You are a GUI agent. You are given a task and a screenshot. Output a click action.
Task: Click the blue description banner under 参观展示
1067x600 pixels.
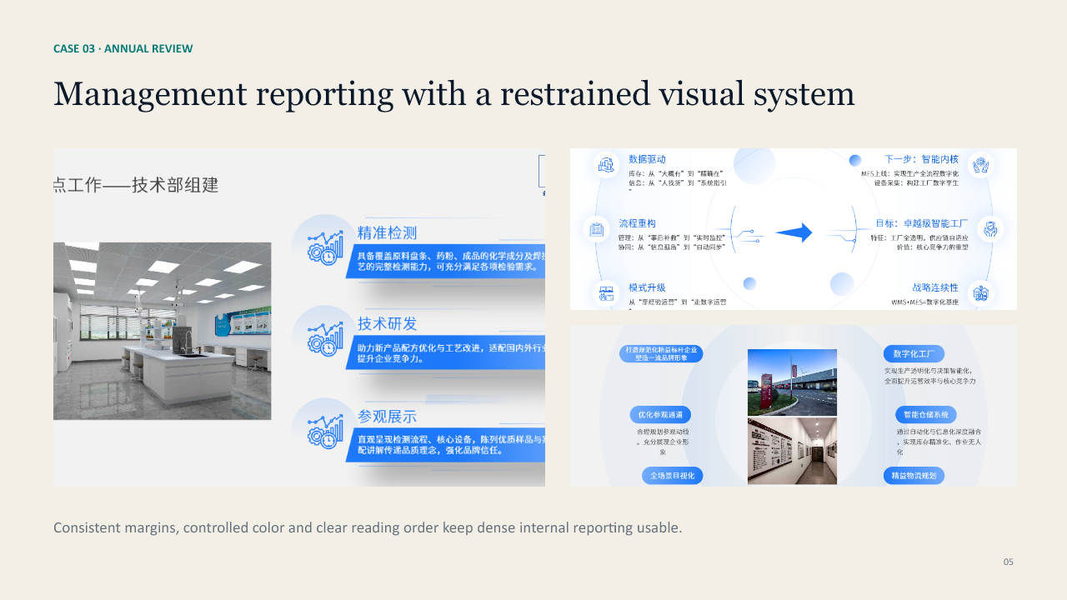(446, 445)
